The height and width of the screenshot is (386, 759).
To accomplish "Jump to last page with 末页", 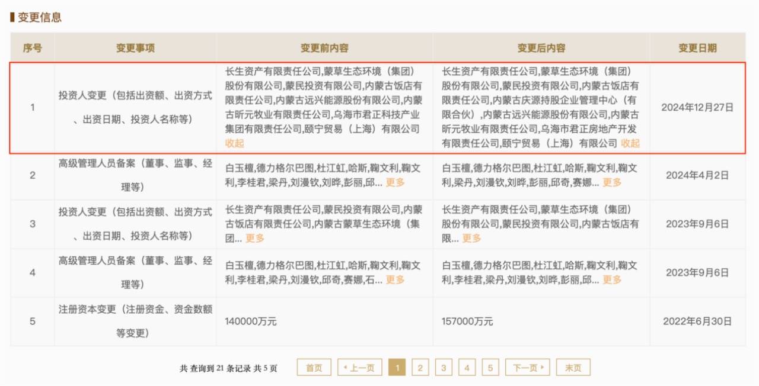I will [573, 368].
